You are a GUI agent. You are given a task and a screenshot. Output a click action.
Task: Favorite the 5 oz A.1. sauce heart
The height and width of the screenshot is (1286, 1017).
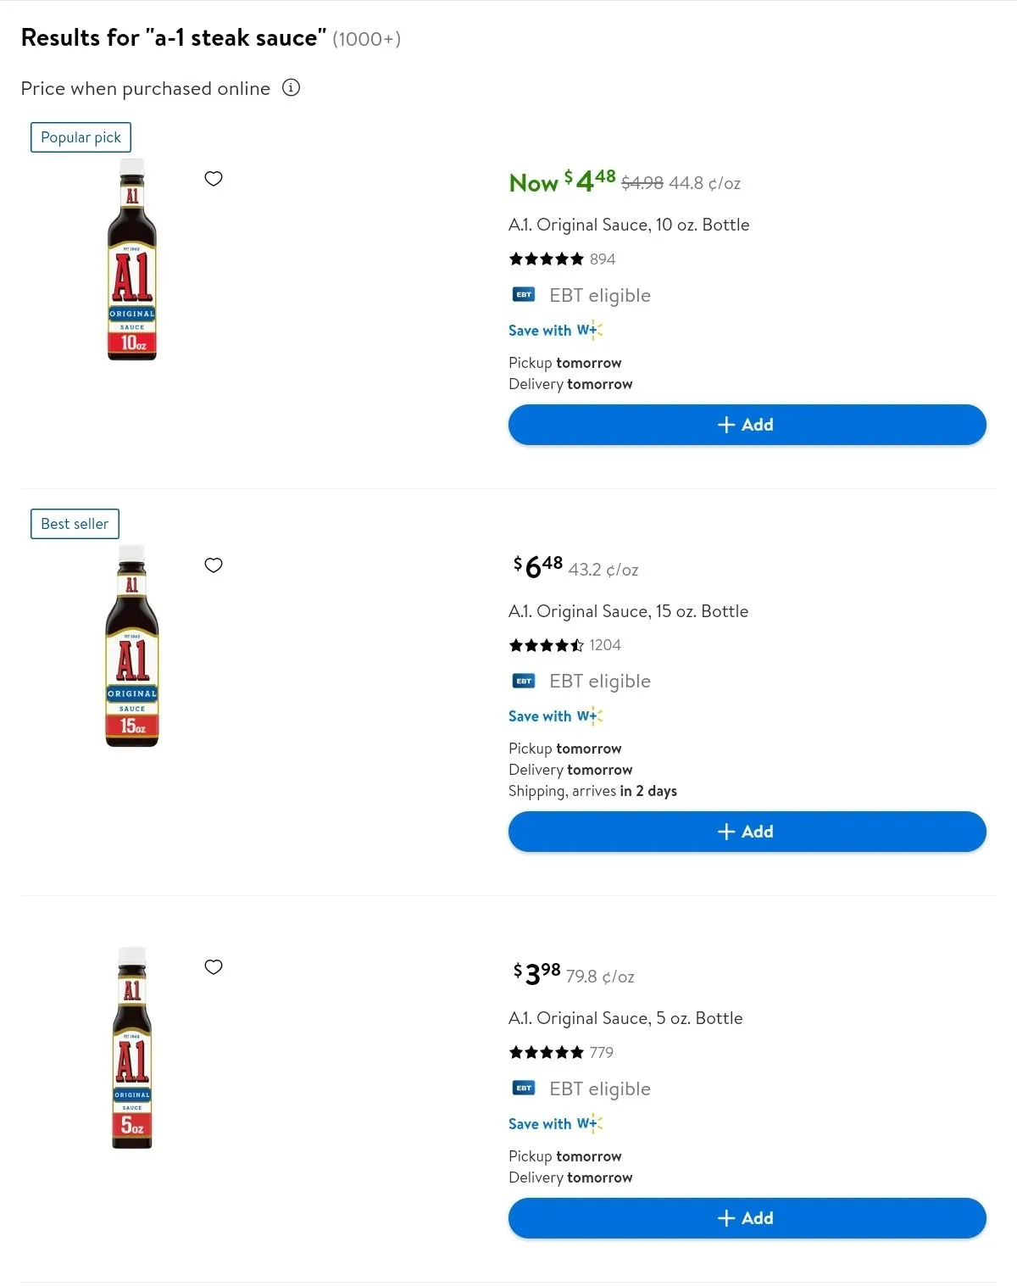pyautogui.click(x=214, y=967)
